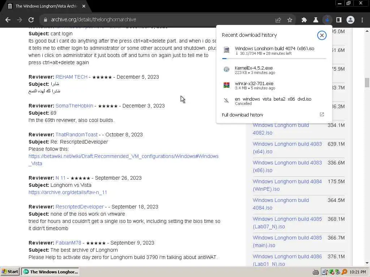Download Longhorn build 4085 (main).iso
Image resolution: width=370 pixels, height=277 pixels.
coord(287,242)
